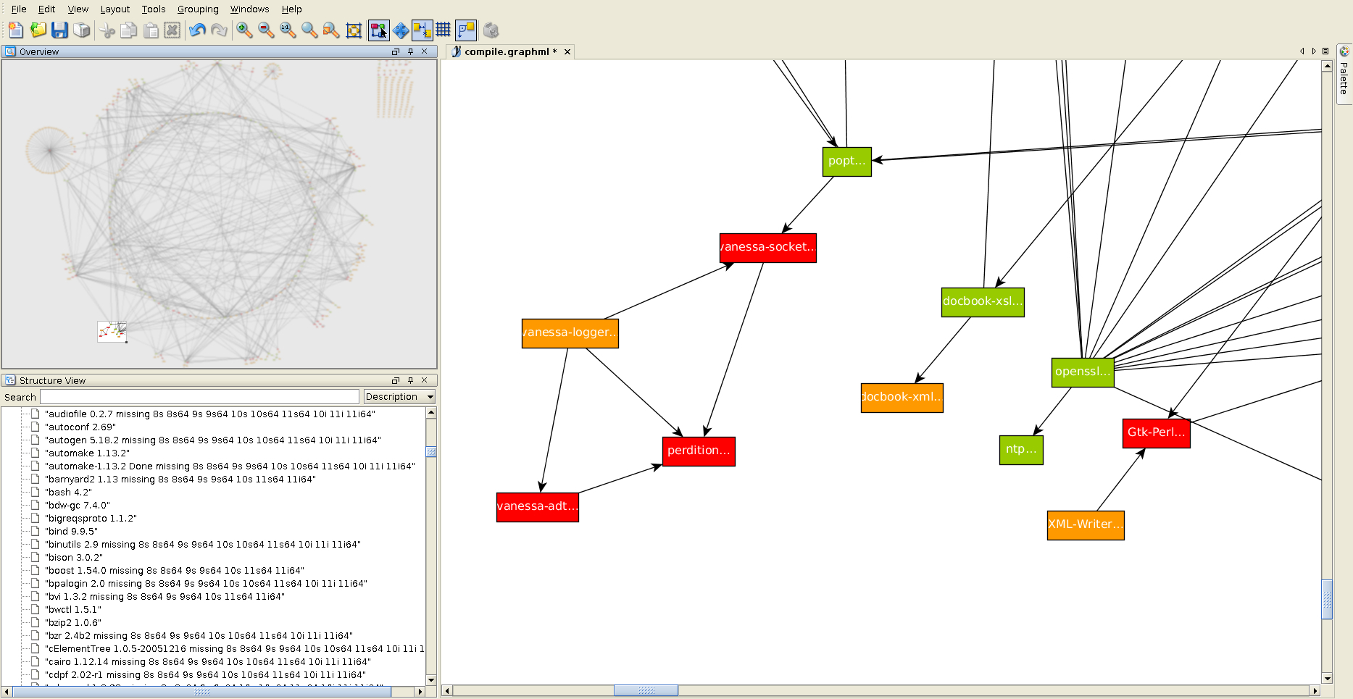
Task: Select the 'openssl' graph node
Action: point(1082,372)
